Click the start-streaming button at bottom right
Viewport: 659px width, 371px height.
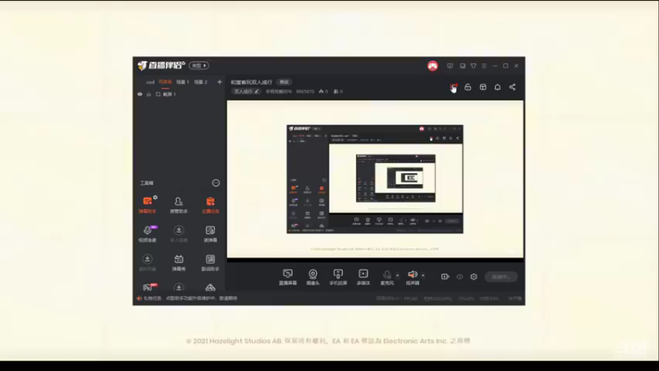click(x=501, y=277)
